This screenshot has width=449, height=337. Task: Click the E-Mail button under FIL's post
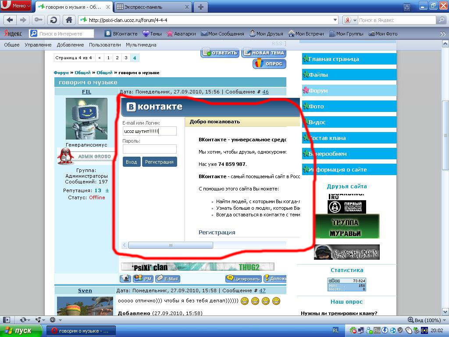168,279
